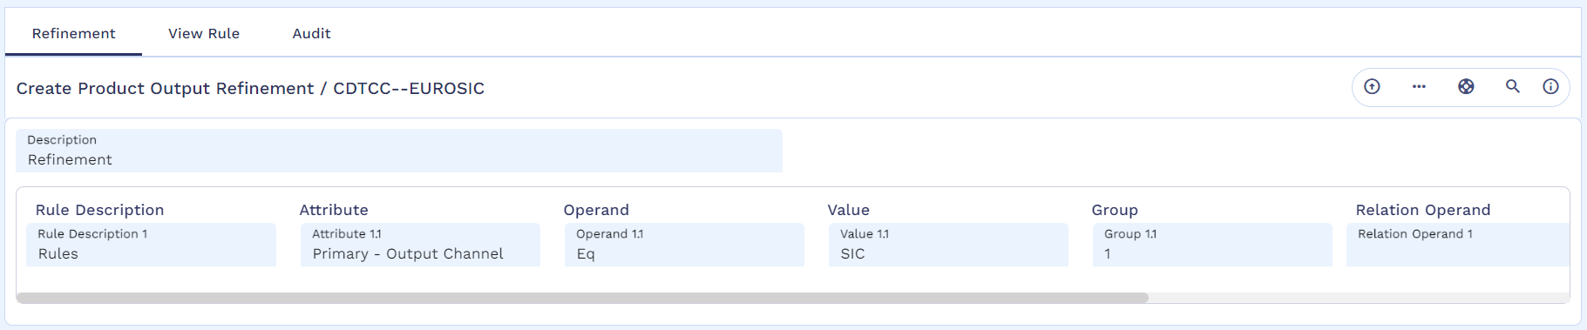Viewport: 1587px width, 330px height.
Task: Select the Refinement tab
Action: point(73,33)
